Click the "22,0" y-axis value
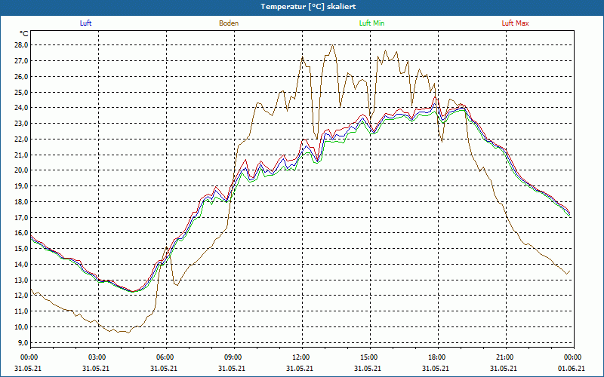Viewport: 604px width, 377px height. tap(22, 139)
